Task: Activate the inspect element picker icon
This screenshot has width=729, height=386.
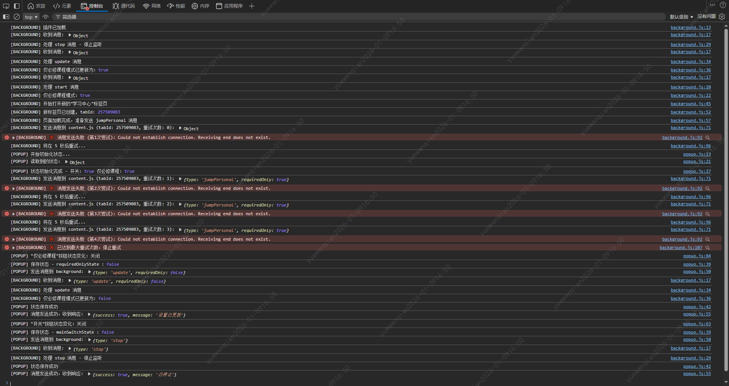Action: click(x=6, y=6)
